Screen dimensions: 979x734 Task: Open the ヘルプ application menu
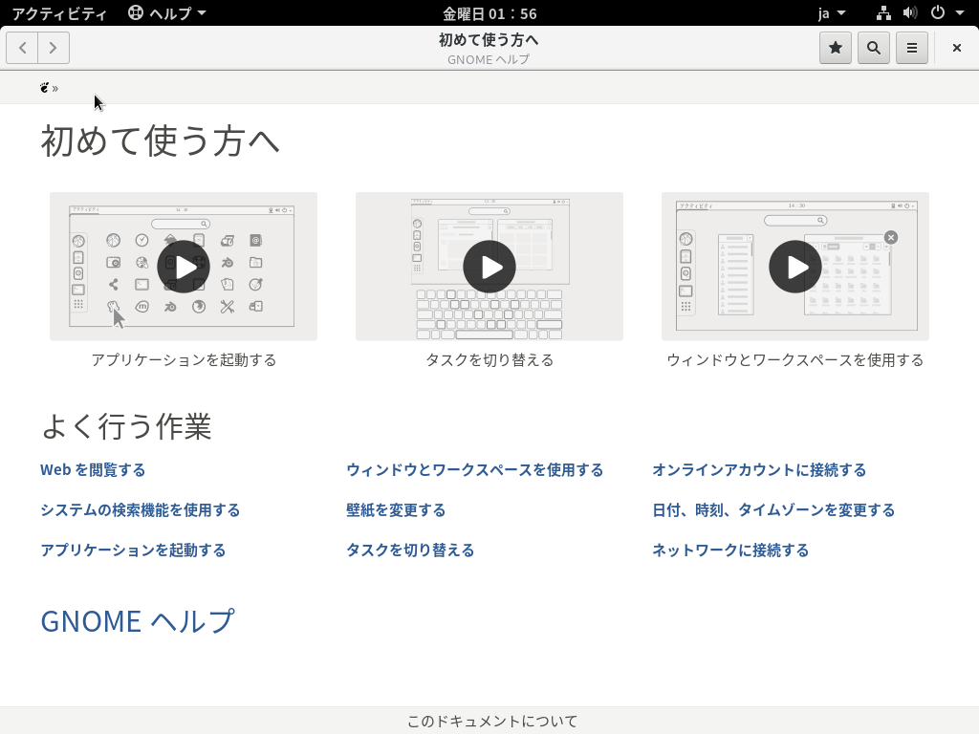tap(166, 13)
